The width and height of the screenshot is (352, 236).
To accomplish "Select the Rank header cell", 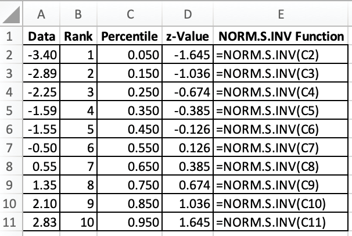I will pyautogui.click(x=78, y=37).
